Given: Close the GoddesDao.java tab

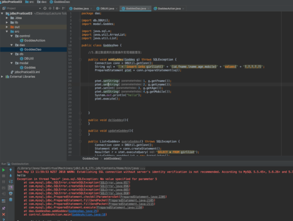Looking at the screenshot, I should point(148,9).
